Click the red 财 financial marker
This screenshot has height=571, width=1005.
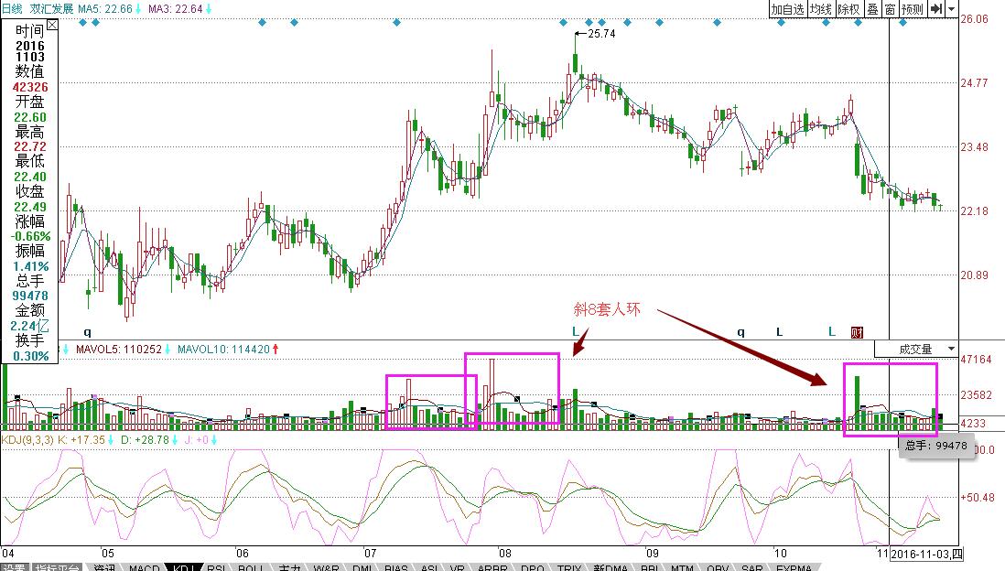tap(858, 332)
